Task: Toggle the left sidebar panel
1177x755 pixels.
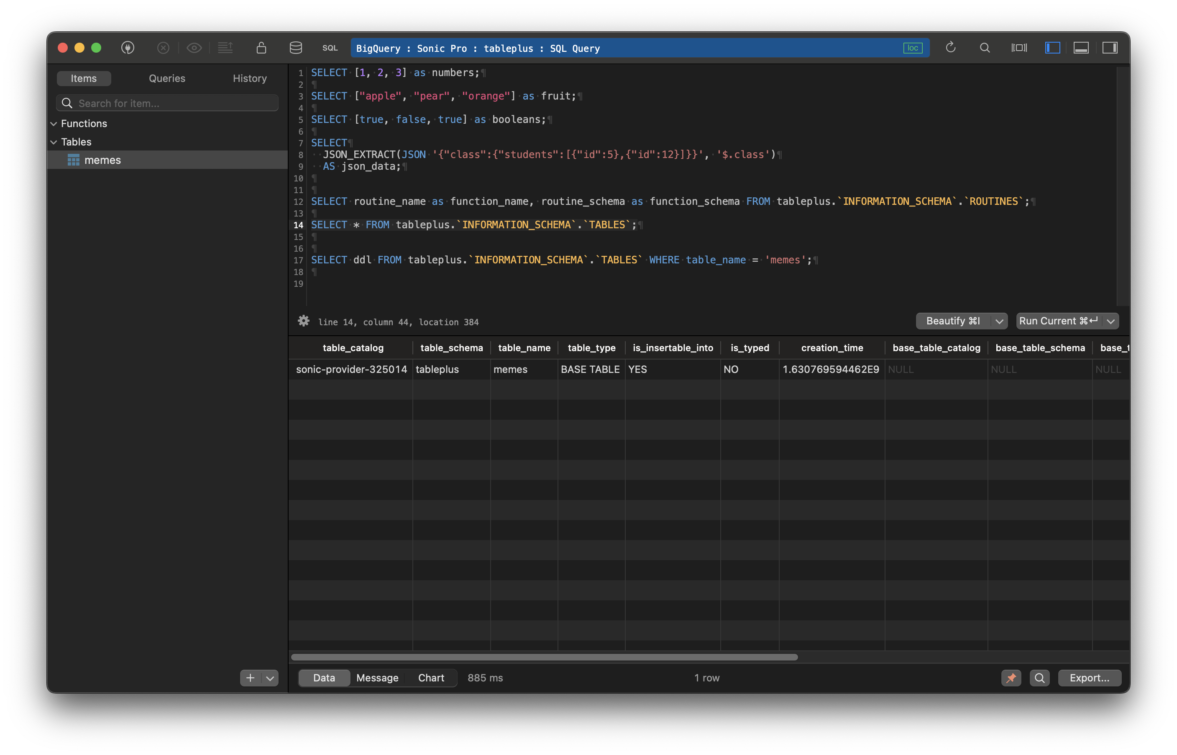Action: click(x=1052, y=48)
